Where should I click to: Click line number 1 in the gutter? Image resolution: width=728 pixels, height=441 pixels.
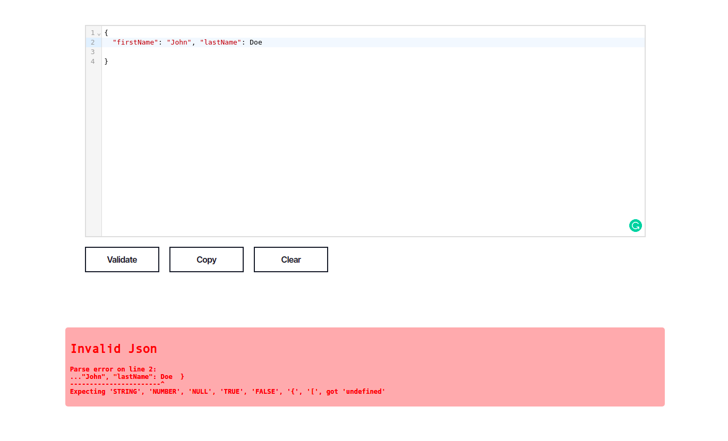coord(92,32)
